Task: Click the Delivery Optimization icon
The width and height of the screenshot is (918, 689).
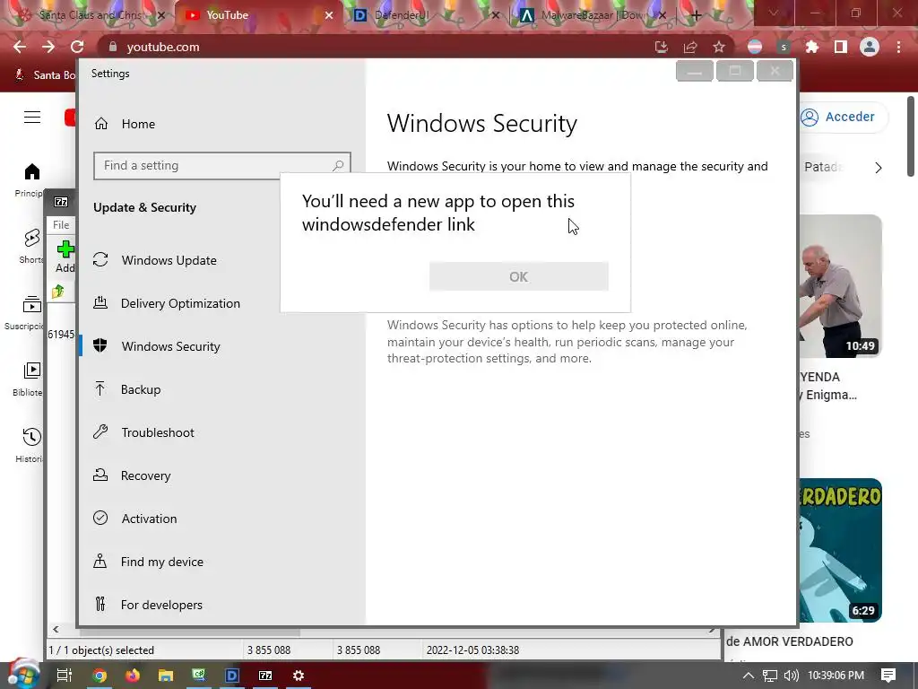Action: (100, 303)
